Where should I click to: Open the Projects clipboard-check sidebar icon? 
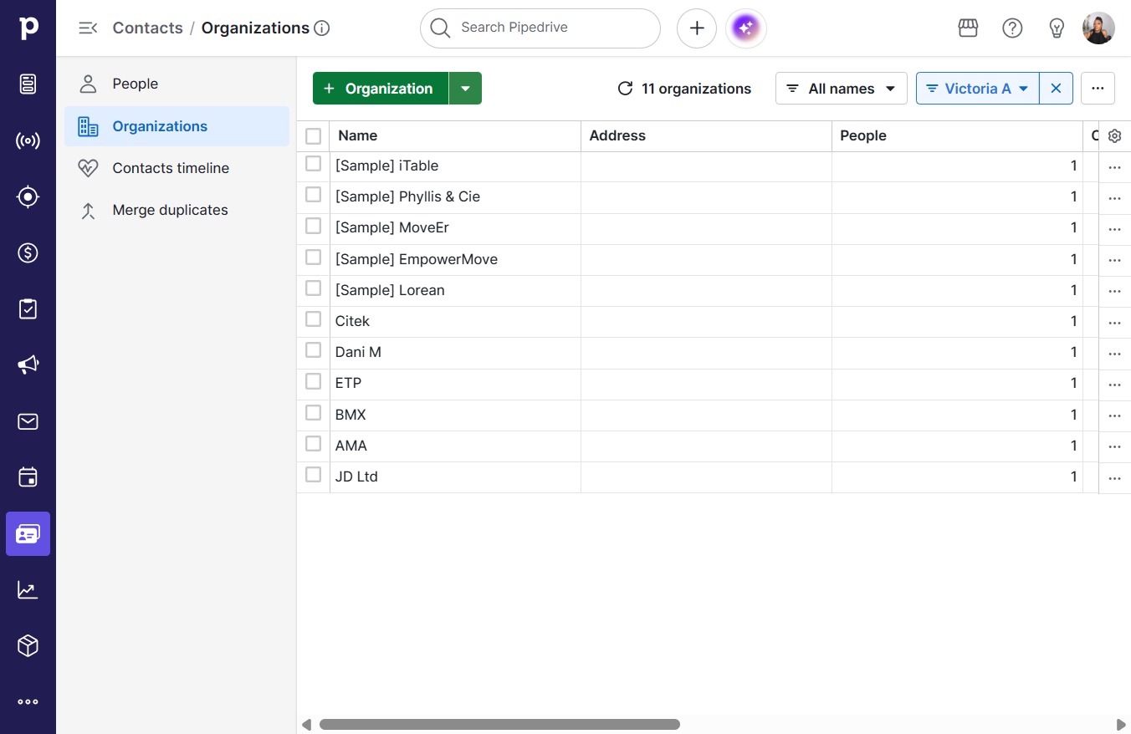coord(28,308)
